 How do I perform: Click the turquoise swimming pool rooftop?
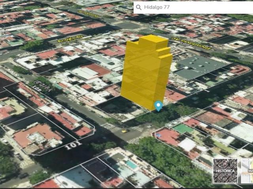pos(132,165)
